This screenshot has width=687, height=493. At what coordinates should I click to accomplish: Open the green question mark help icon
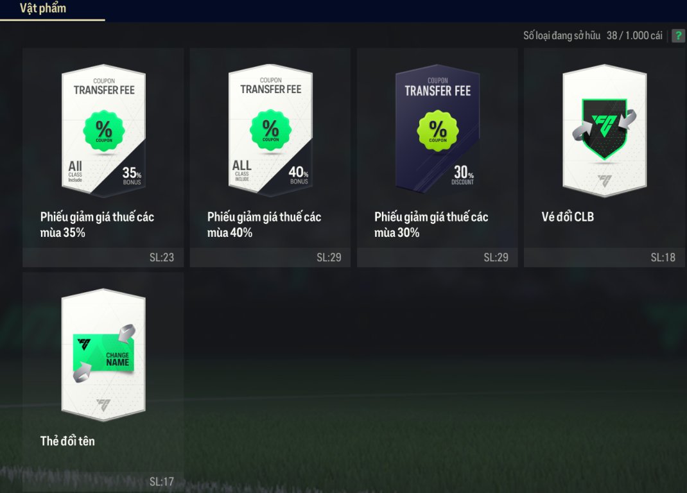[x=678, y=35]
